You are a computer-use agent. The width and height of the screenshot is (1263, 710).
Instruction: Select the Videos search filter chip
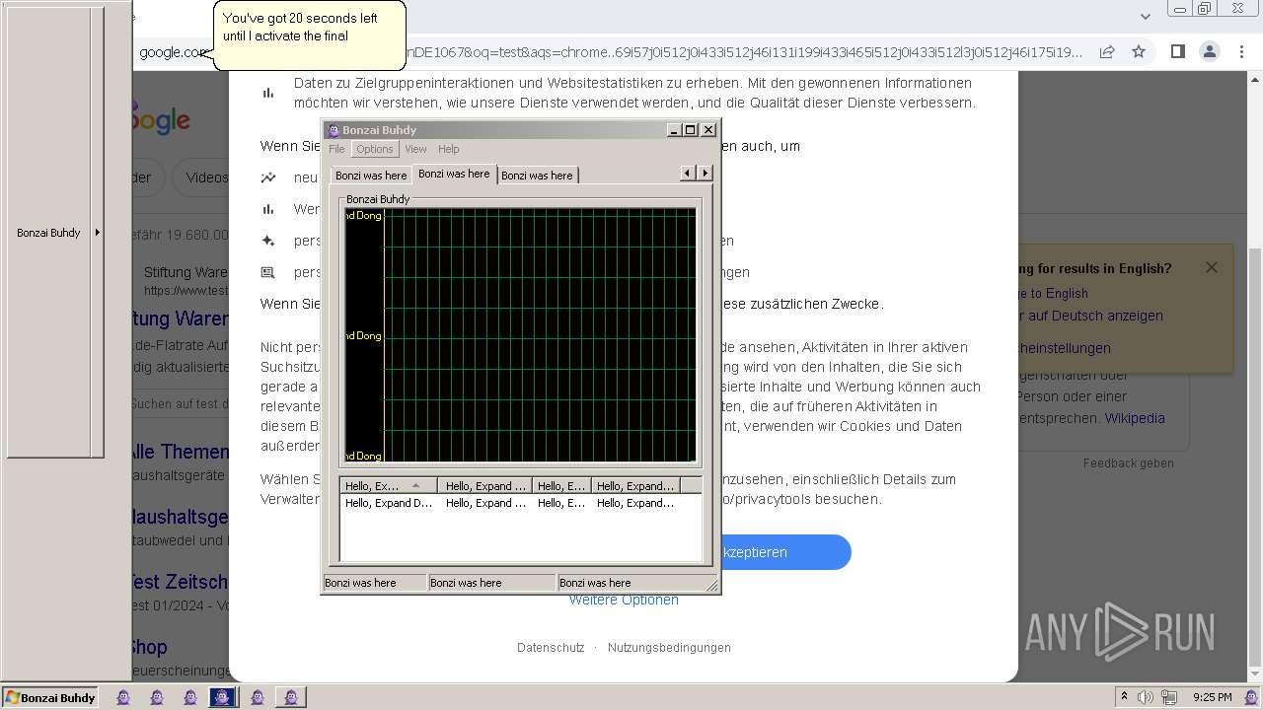[x=202, y=177]
